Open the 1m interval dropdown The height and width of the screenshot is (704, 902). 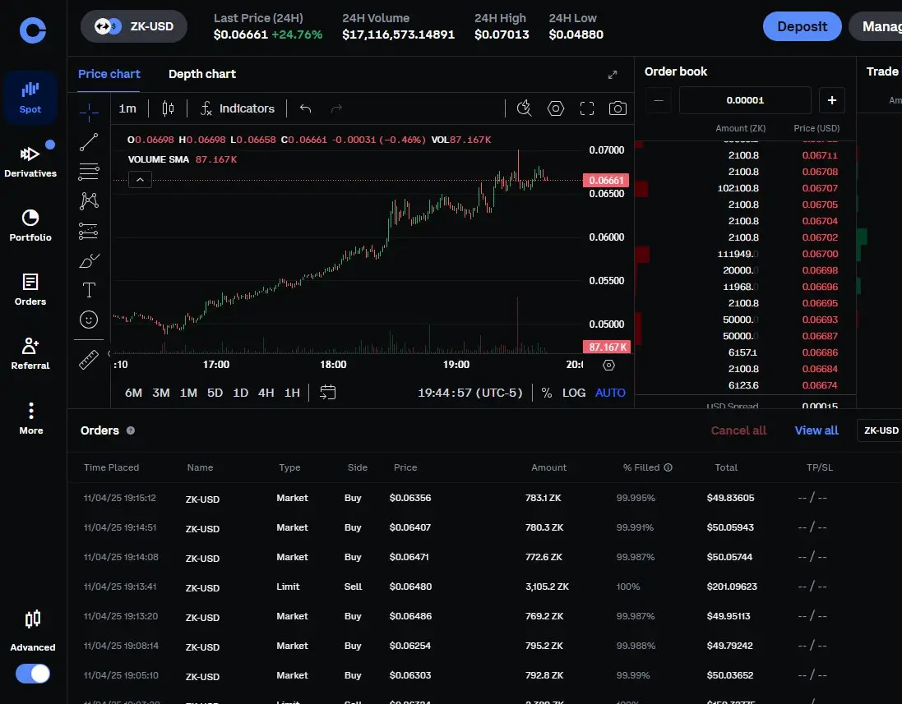tap(127, 108)
